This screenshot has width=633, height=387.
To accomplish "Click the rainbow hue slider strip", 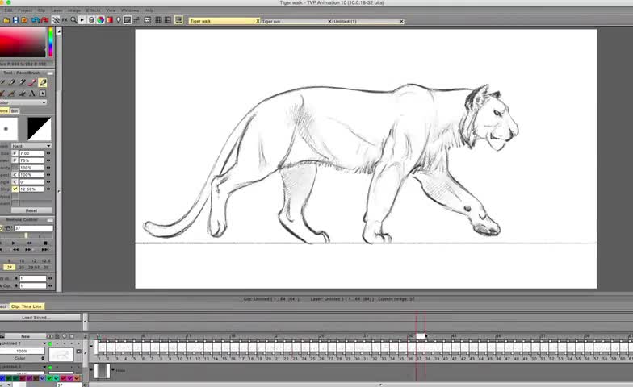I will [x=51, y=42].
